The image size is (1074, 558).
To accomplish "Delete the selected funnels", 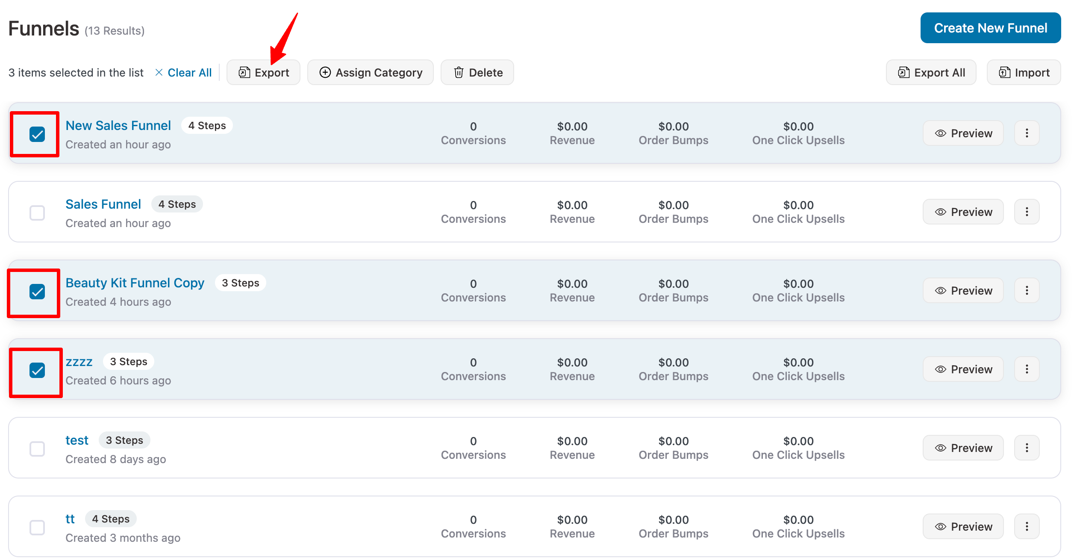I will point(477,73).
